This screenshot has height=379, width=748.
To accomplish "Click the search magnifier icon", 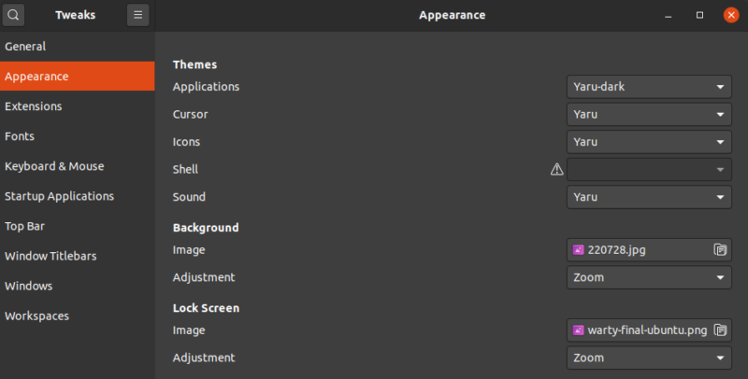I will point(14,15).
